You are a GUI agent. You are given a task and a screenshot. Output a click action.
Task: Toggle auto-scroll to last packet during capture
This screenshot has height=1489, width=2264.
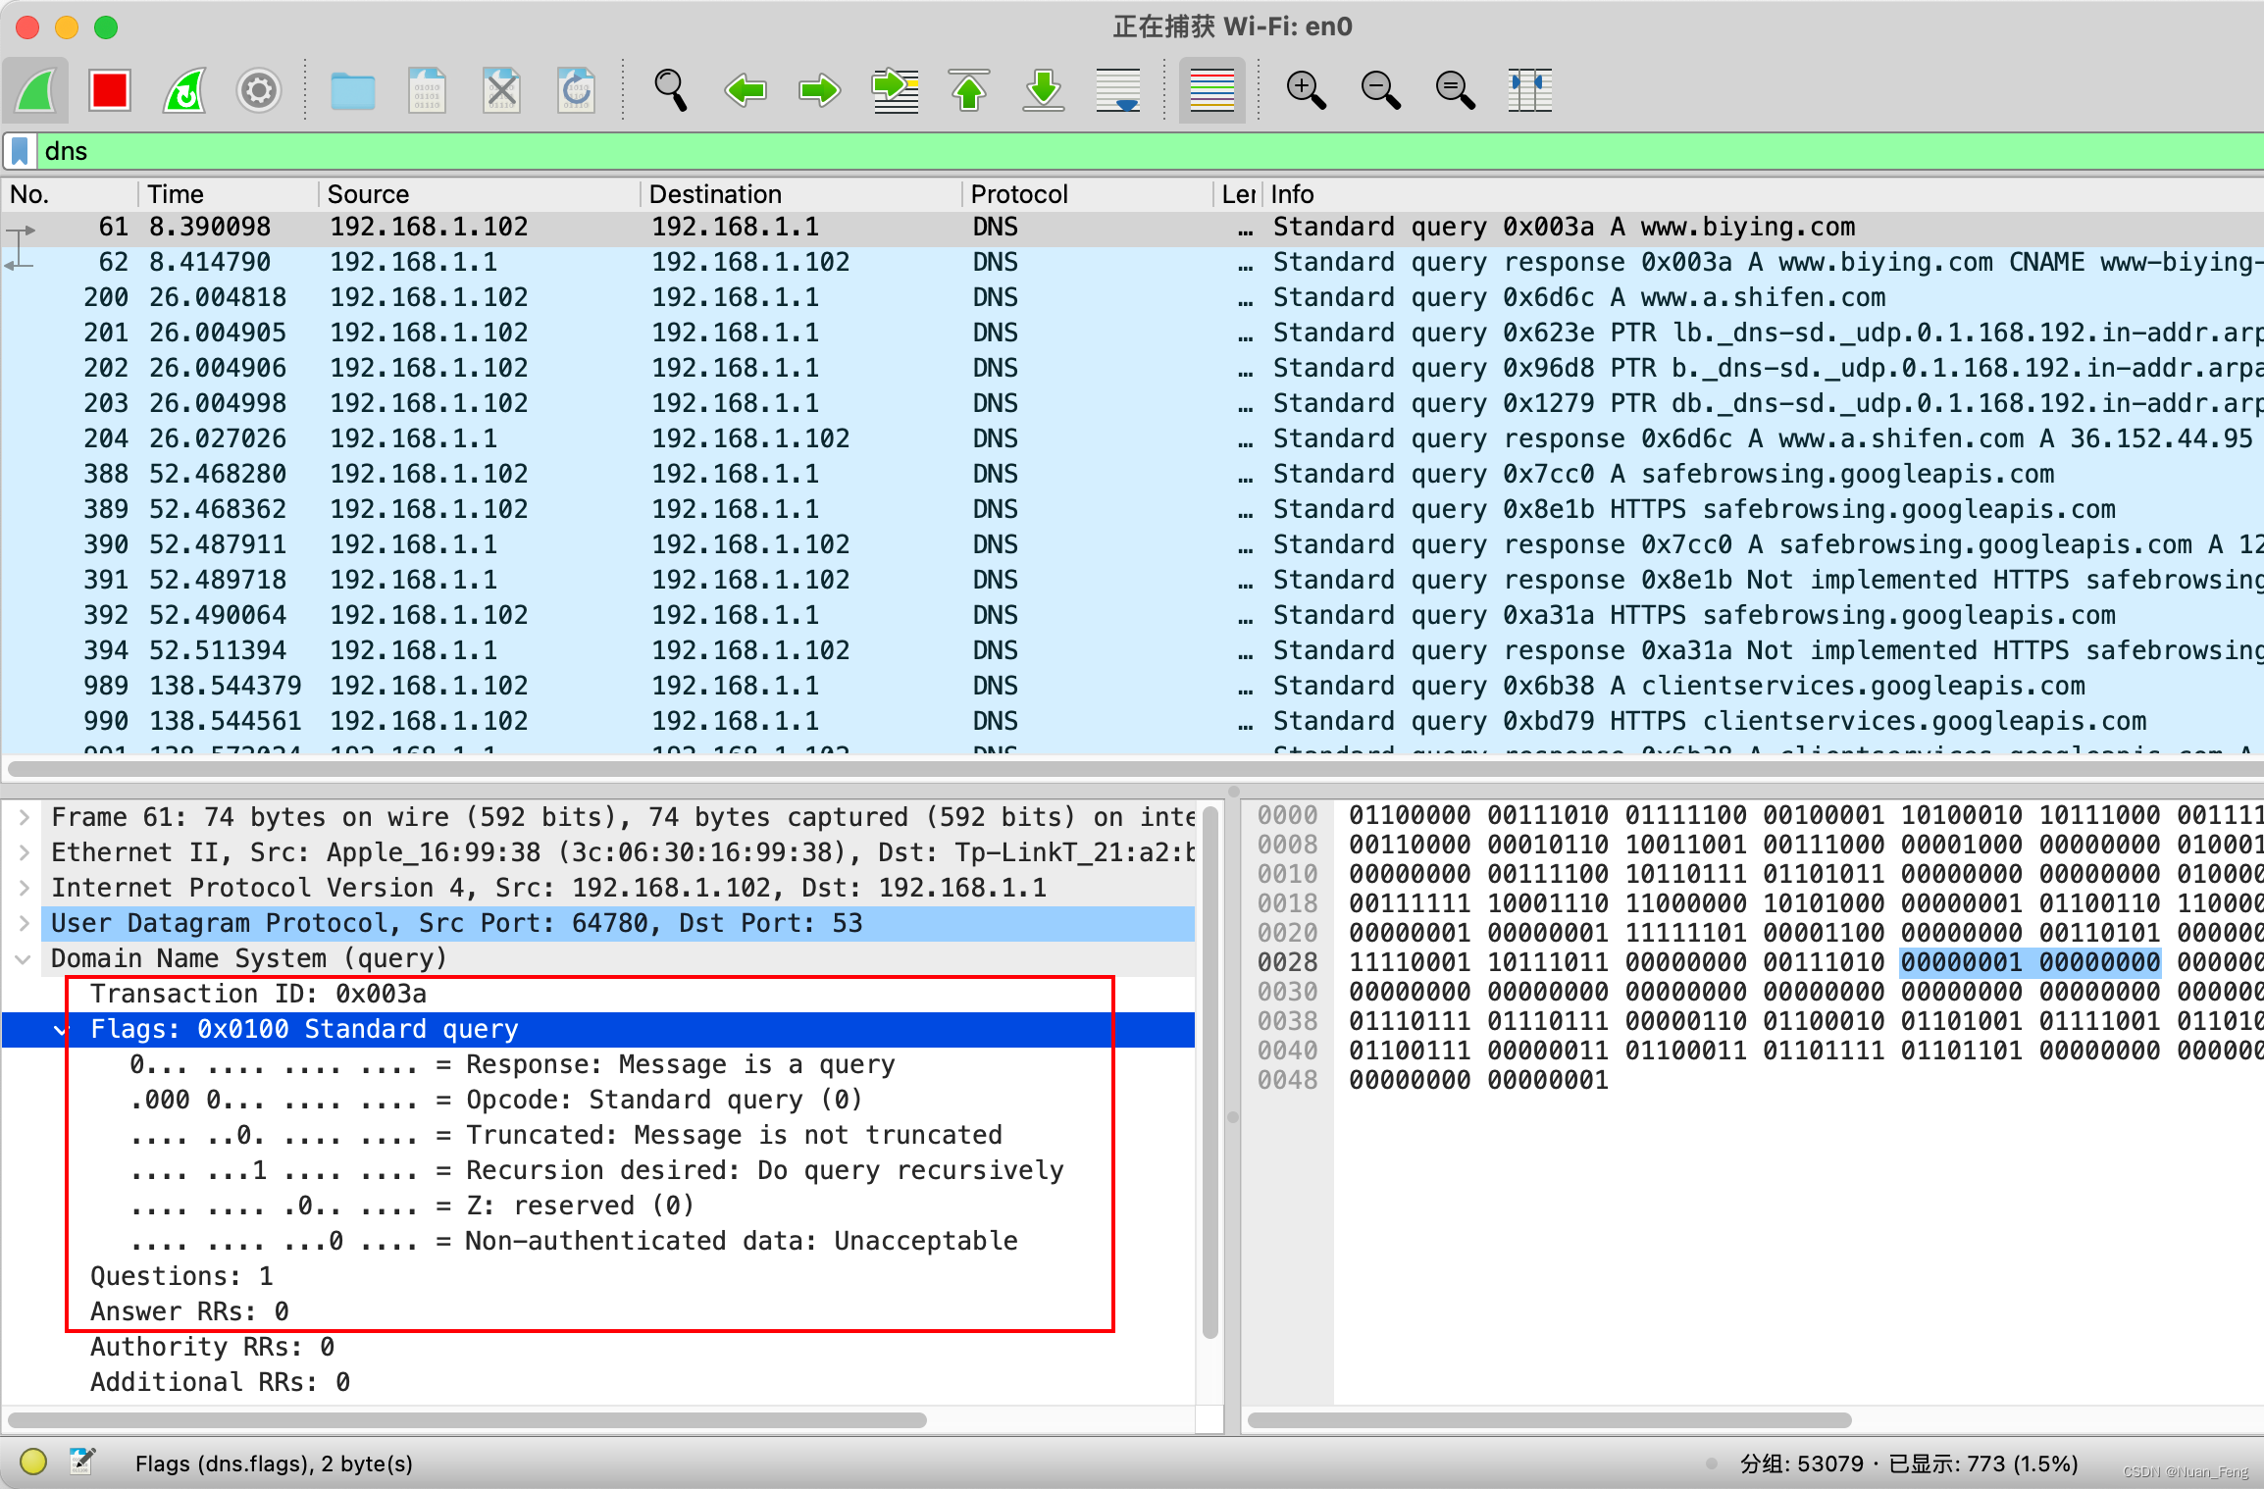click(1118, 91)
